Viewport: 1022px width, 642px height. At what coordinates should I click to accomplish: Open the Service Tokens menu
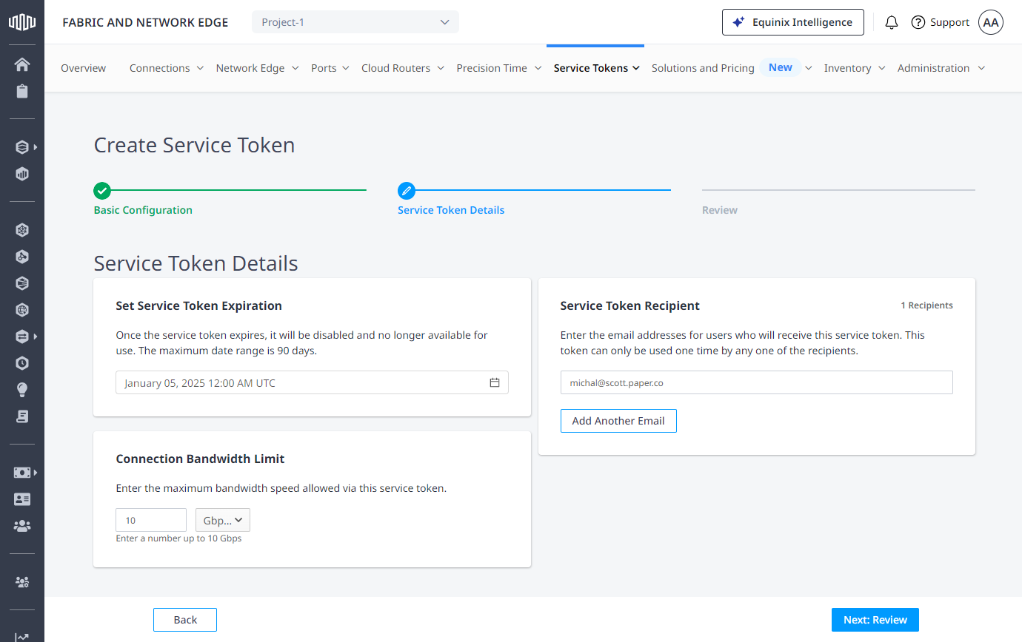(597, 68)
